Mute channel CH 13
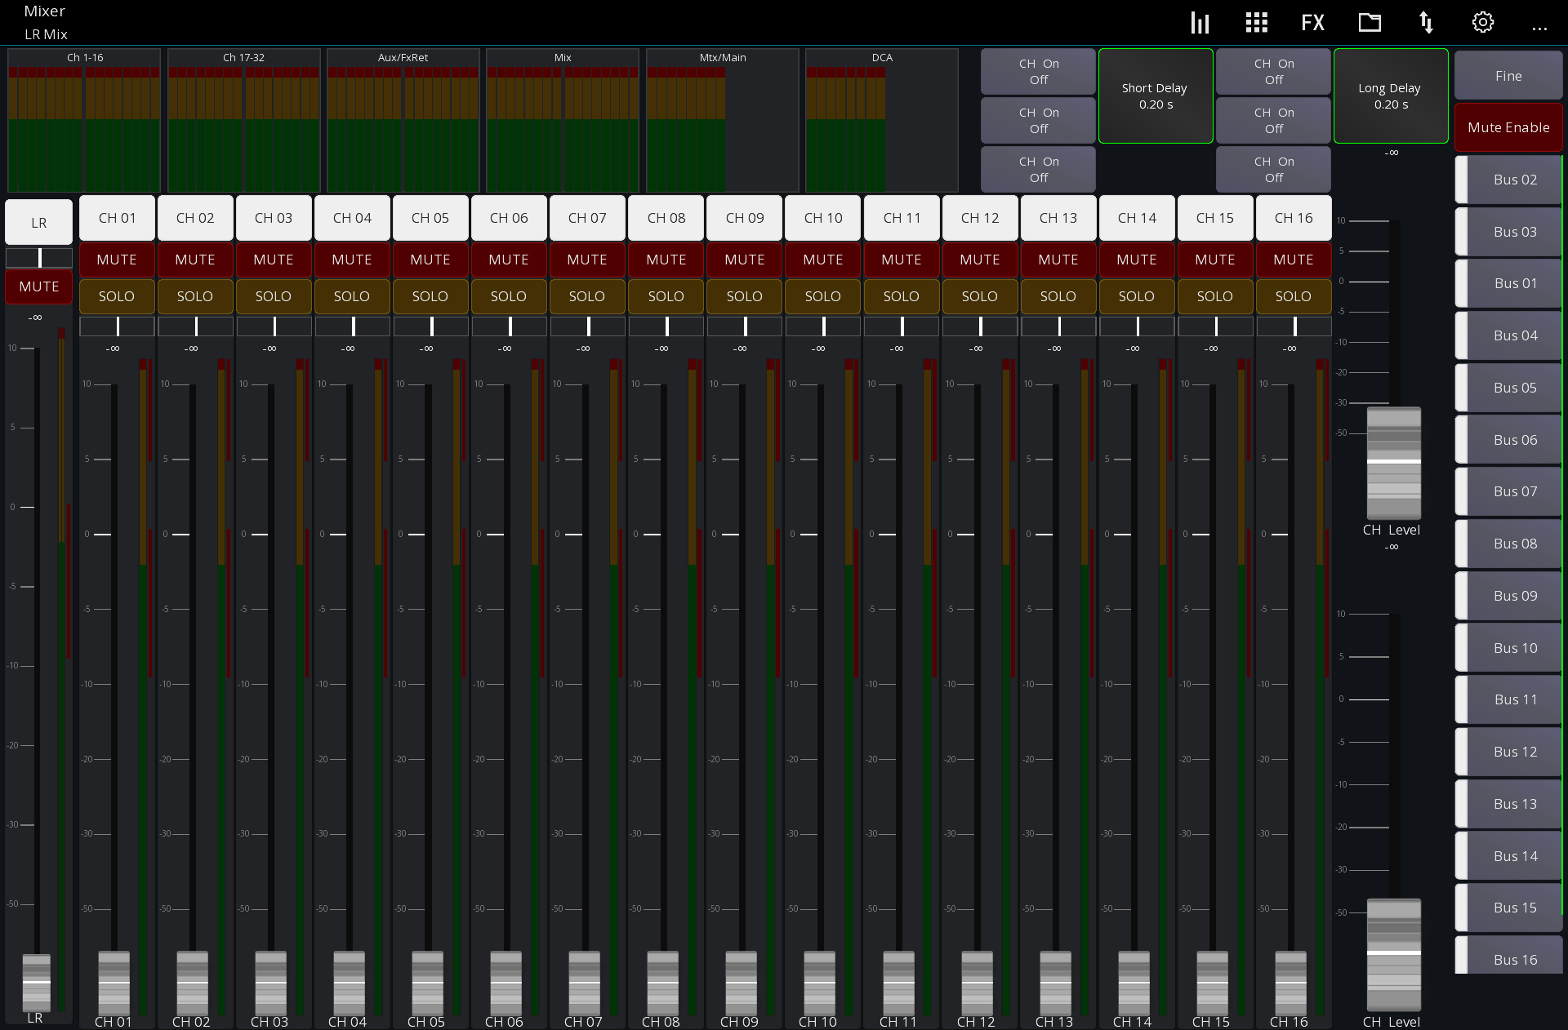Screen dimensions: 1568x1030 [x=1058, y=260]
